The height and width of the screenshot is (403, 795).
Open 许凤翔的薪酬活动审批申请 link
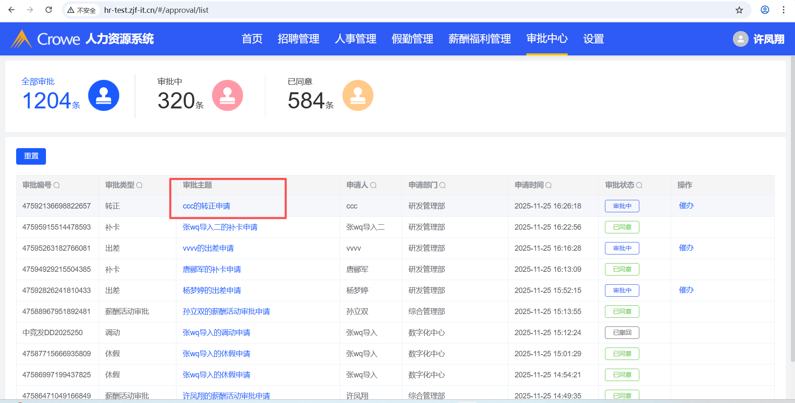226,396
